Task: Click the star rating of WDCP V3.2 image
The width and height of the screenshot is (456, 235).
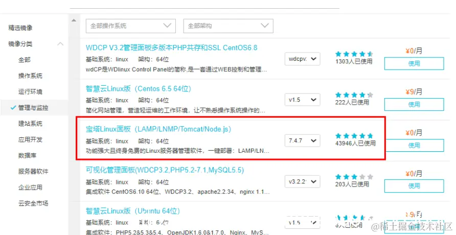Action: 354,54
